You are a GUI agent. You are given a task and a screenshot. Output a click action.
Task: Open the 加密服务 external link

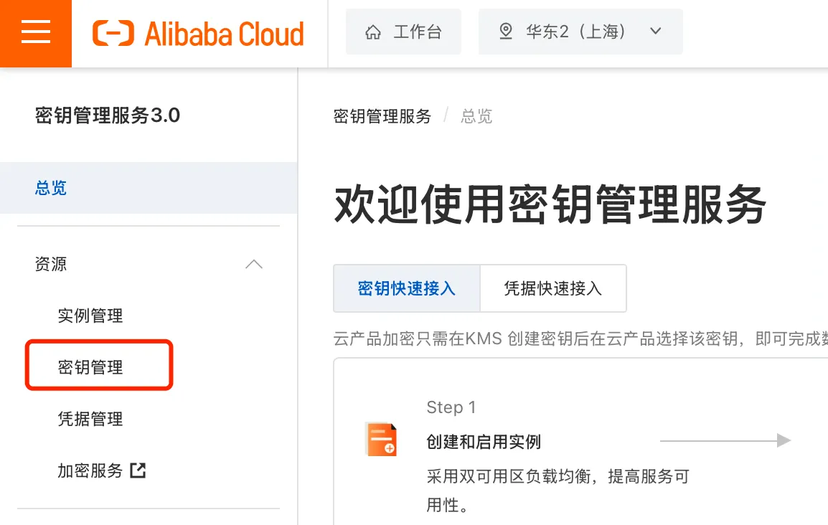click(90, 470)
